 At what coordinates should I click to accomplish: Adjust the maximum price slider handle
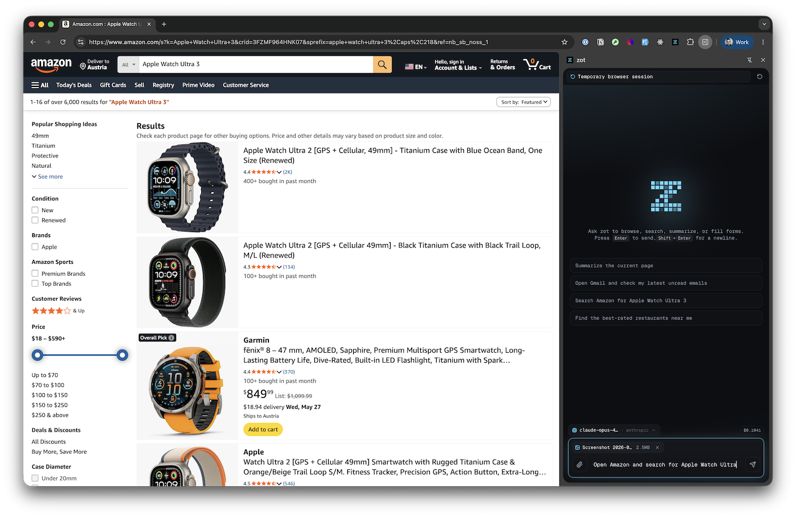pyautogui.click(x=122, y=355)
